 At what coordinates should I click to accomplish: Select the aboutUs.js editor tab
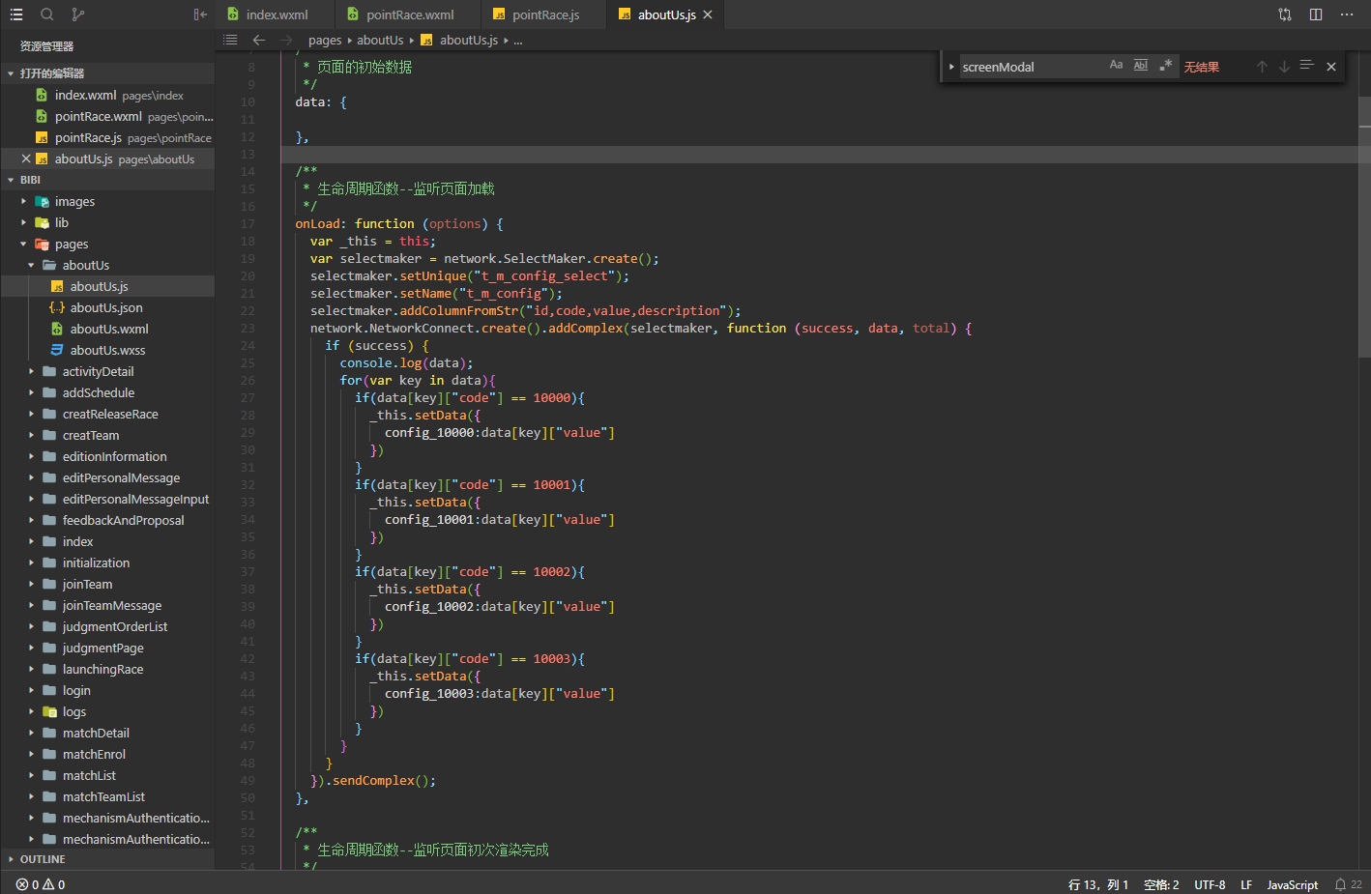665,14
